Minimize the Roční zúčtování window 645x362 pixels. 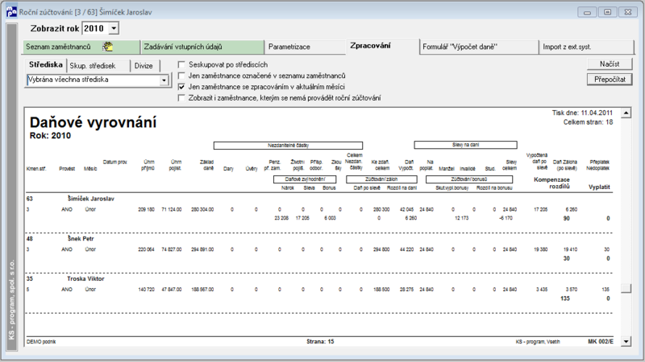pos(587,12)
